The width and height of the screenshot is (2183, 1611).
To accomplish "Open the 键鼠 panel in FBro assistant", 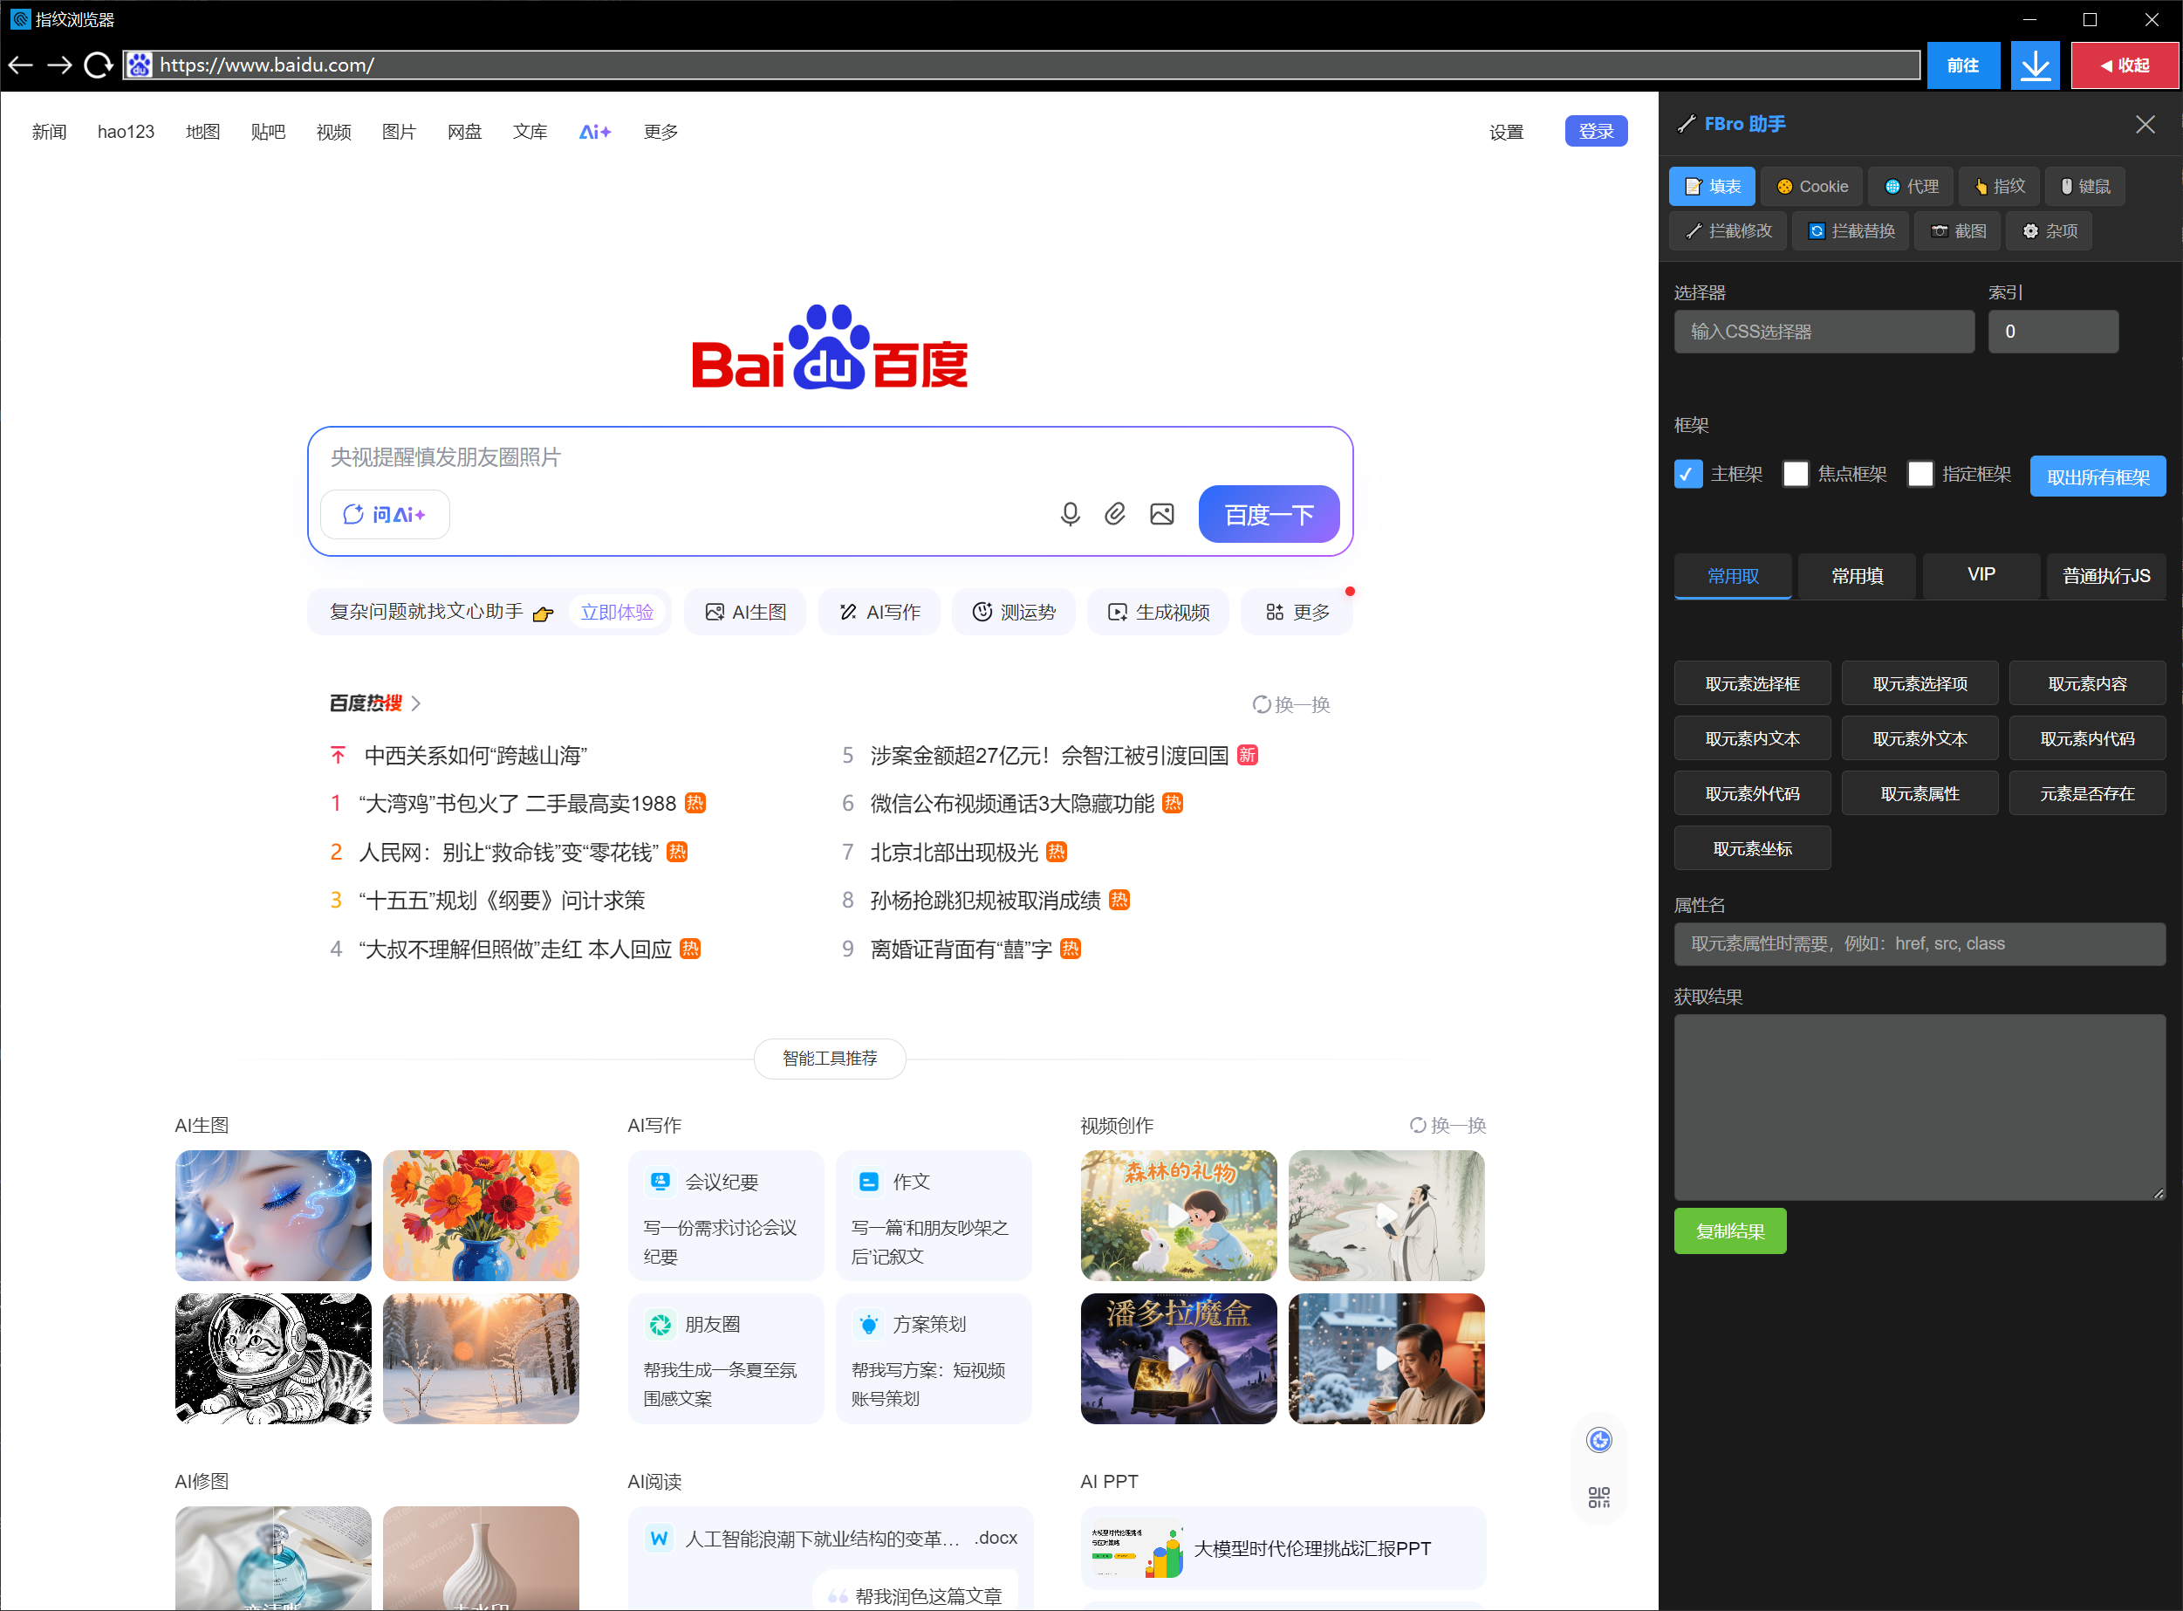I will (x=2085, y=185).
